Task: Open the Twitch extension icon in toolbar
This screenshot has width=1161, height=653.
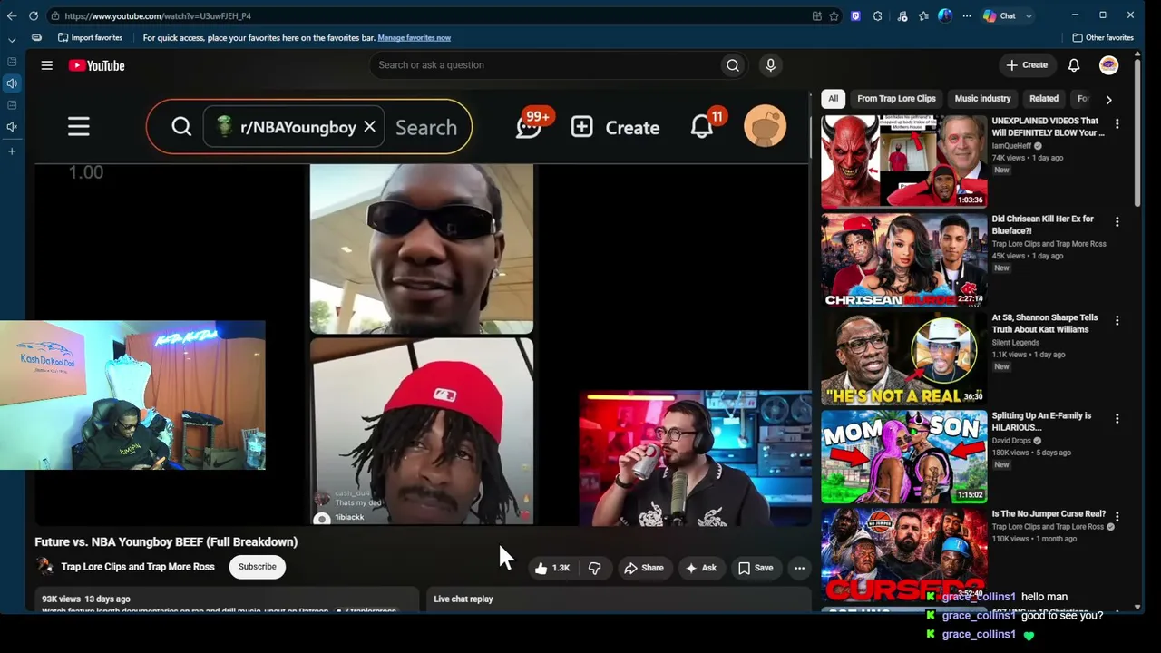Action: [855, 15]
